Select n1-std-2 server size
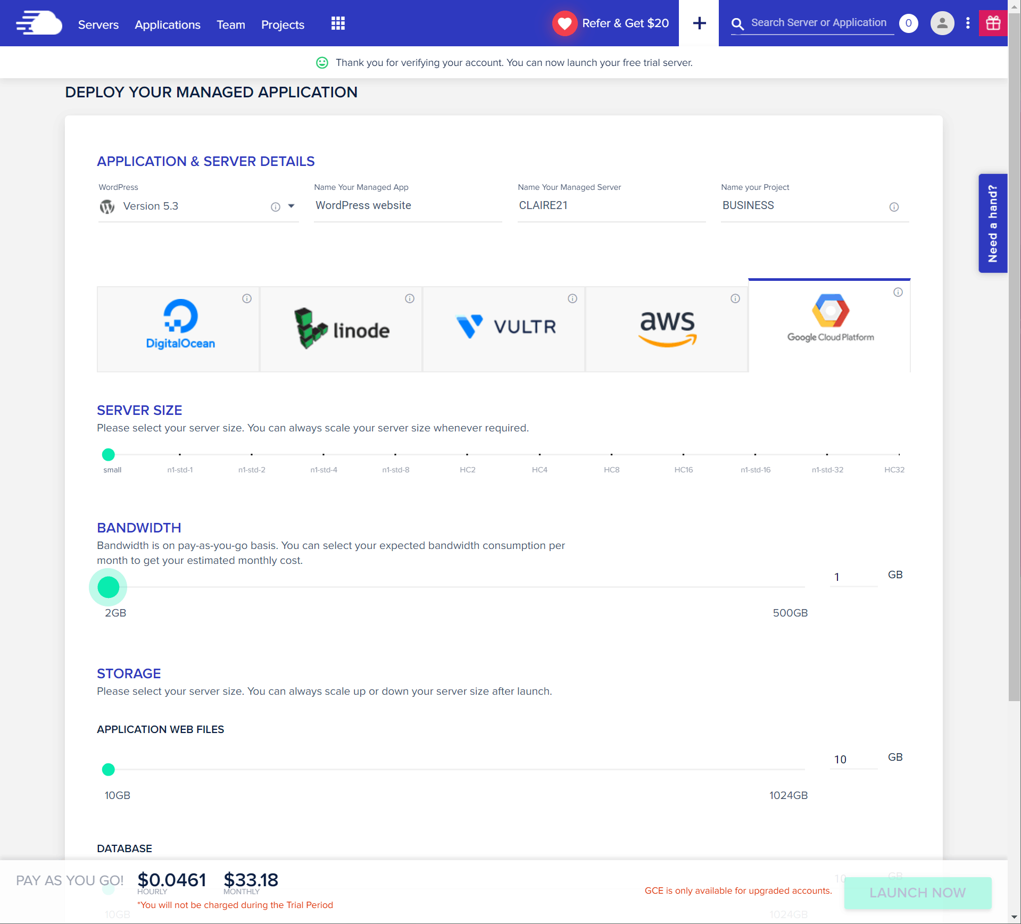1021x924 pixels. [252, 470]
